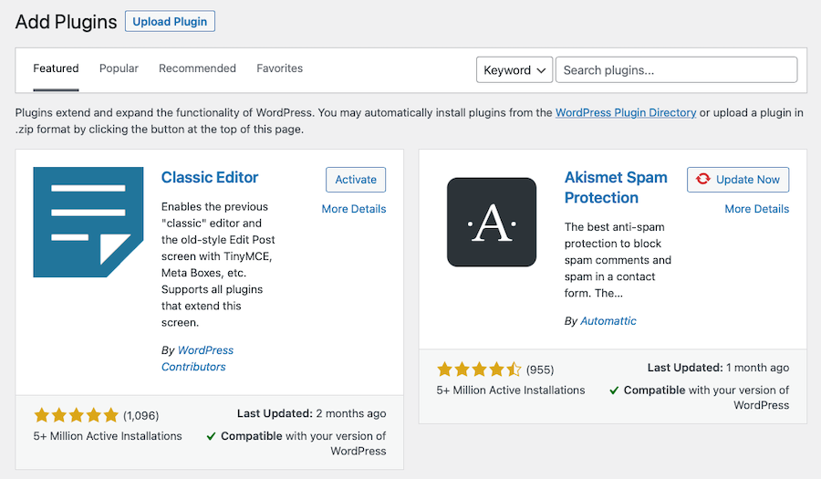Open the Classic Editor title link
The image size is (821, 479).
point(210,178)
